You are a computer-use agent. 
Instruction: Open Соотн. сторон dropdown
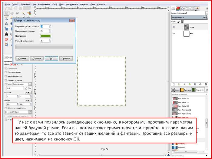(22, 84)
